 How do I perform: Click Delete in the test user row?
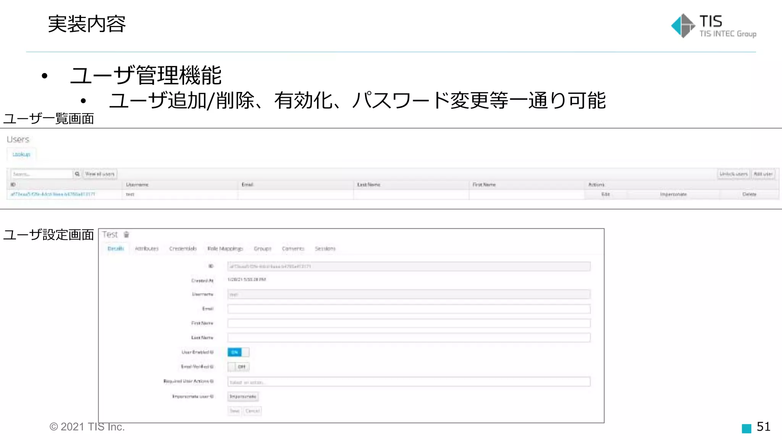(x=749, y=194)
